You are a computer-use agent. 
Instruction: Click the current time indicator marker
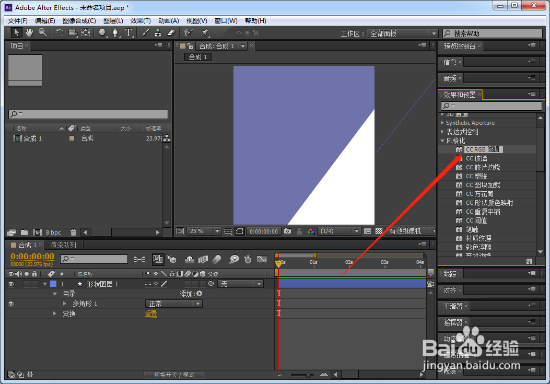[278, 263]
